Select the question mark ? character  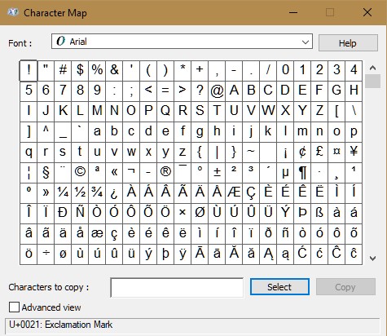tap(200, 91)
